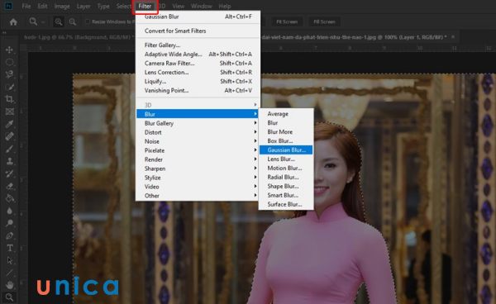Image resolution: width=496 pixels, height=304 pixels.
Task: Select the Crop tool
Action: coord(9,99)
